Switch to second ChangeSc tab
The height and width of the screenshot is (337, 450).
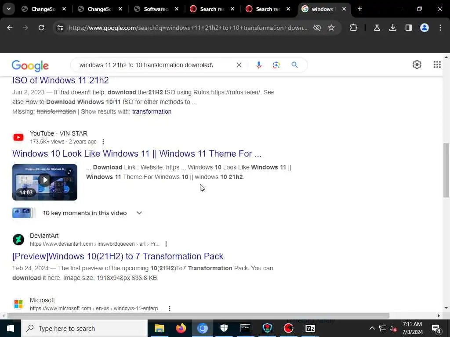[x=100, y=9]
